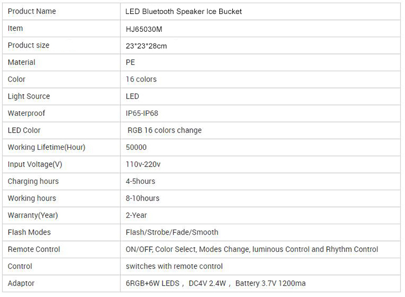This screenshot has width=405, height=297.
Task: Click the Flash/Strobe/Fade/Smooth modes text
Action: tap(172, 232)
